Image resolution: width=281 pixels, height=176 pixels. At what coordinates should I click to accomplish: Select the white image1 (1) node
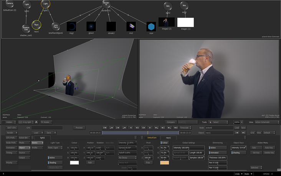click(185, 22)
